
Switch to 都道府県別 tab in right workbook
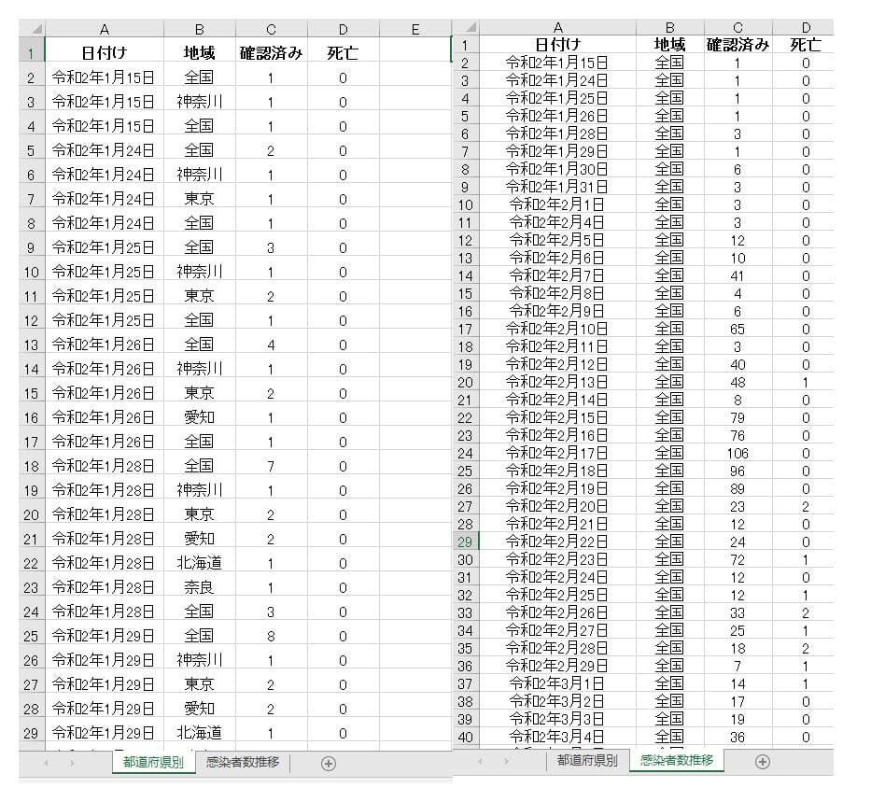pyautogui.click(x=587, y=760)
